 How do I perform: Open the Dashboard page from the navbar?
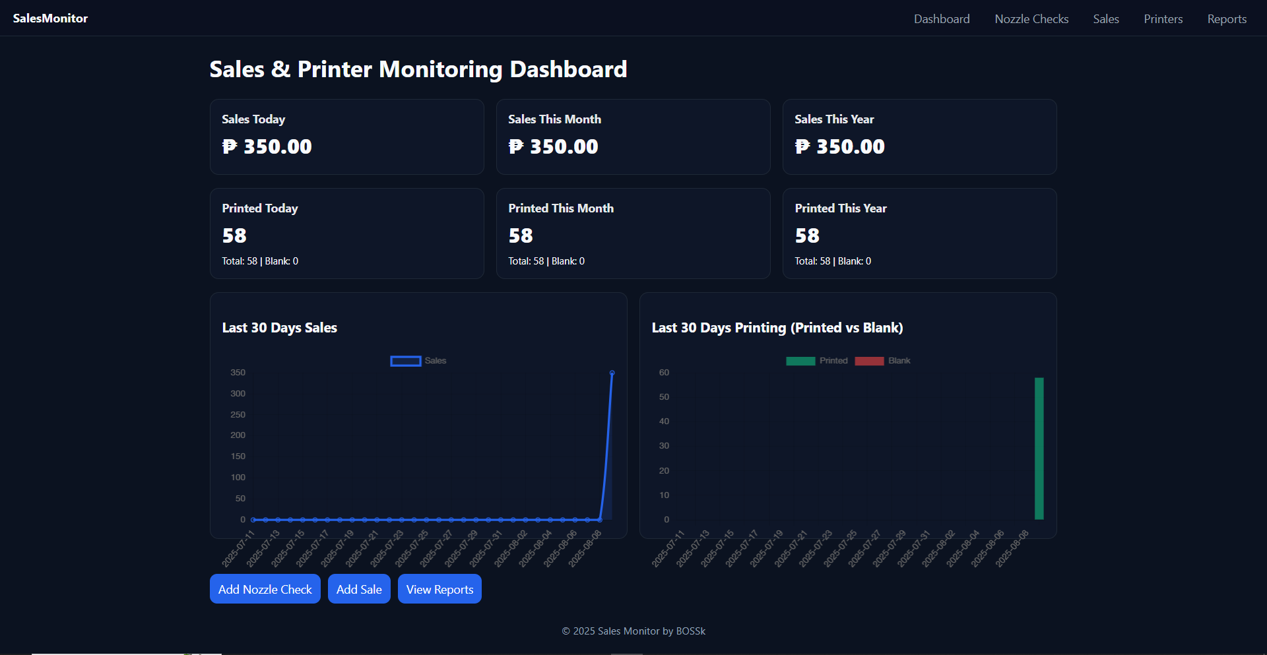(x=942, y=18)
